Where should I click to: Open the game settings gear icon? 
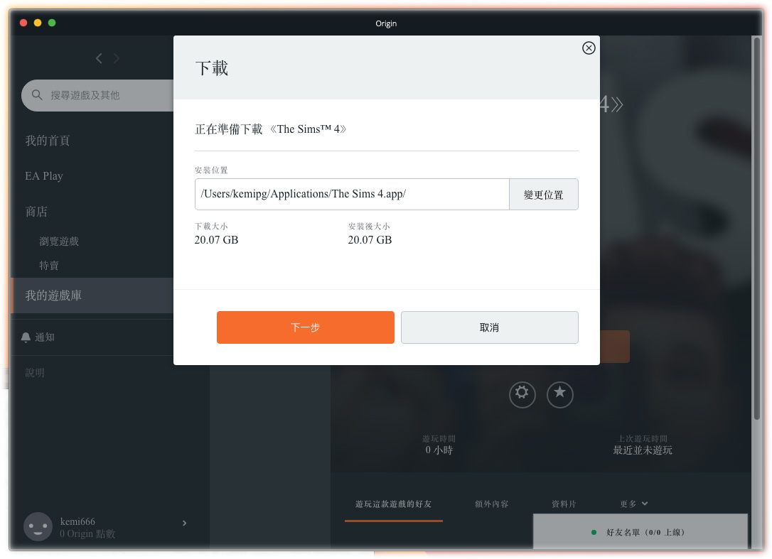[522, 394]
